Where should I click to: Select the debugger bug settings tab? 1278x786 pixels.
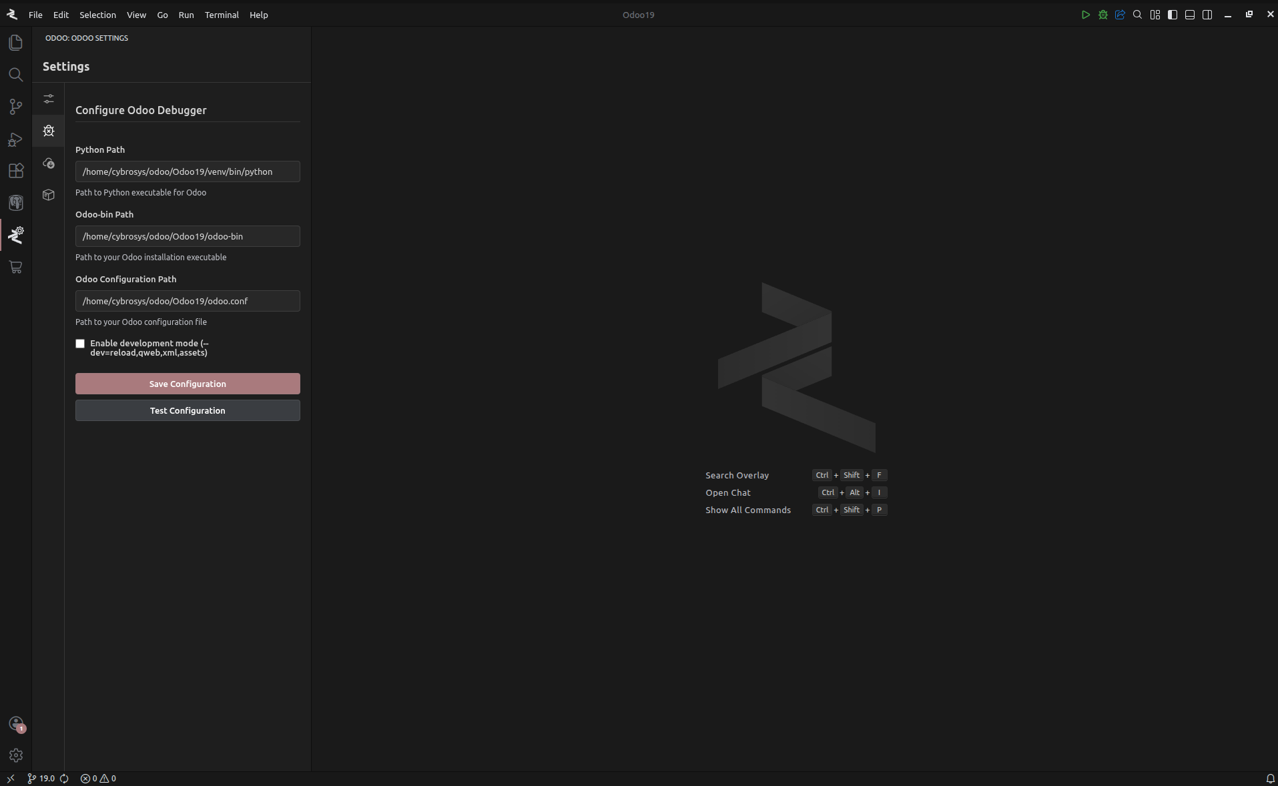click(x=49, y=131)
